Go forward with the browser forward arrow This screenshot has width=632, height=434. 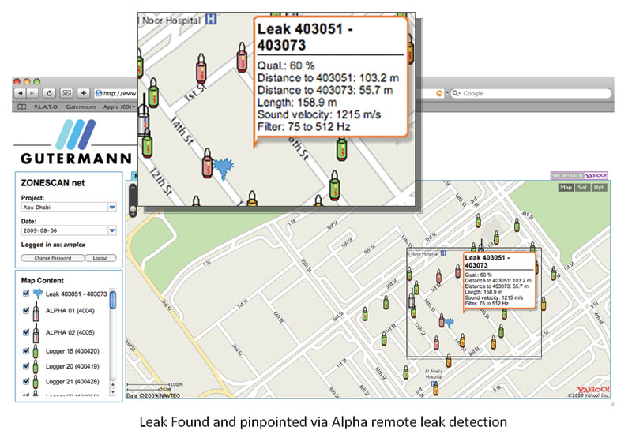pyautogui.click(x=32, y=93)
